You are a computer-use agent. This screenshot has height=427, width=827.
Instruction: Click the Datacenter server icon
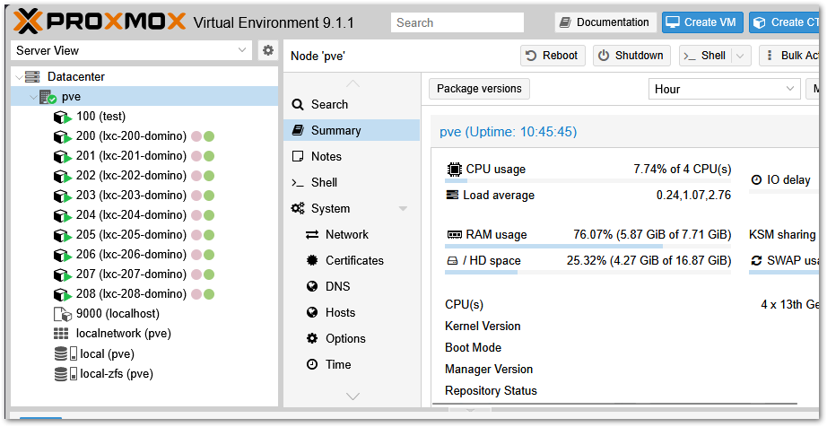pos(32,77)
